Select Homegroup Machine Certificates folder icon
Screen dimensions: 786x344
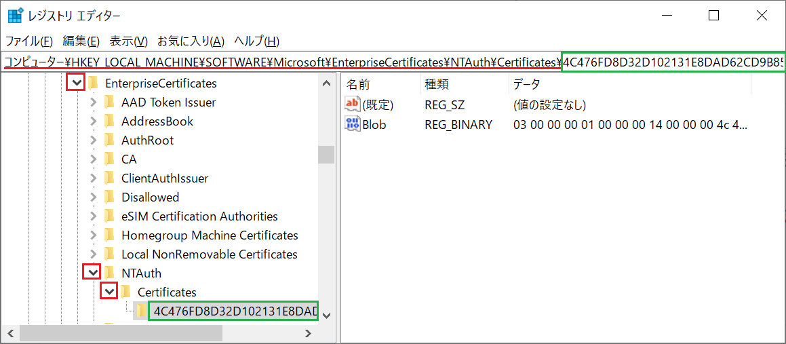click(109, 235)
